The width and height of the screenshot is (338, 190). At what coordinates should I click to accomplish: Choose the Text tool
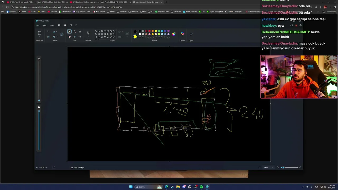click(80, 32)
